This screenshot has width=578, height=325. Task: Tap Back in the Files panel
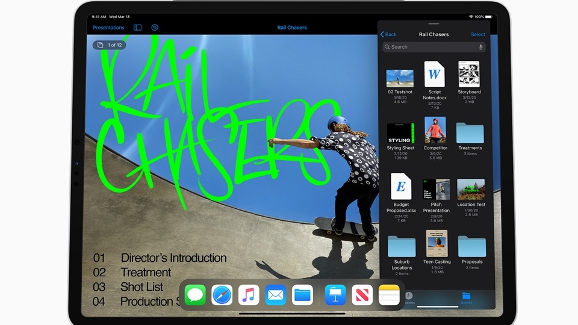point(388,34)
